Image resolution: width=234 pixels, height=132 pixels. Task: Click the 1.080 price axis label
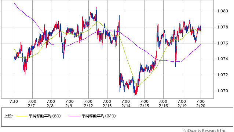(223, 11)
